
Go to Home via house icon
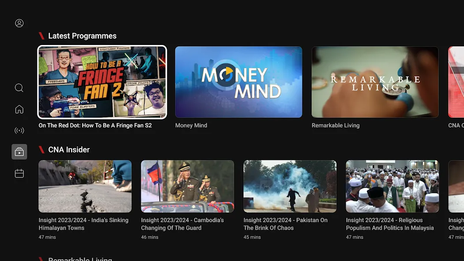coord(19,109)
